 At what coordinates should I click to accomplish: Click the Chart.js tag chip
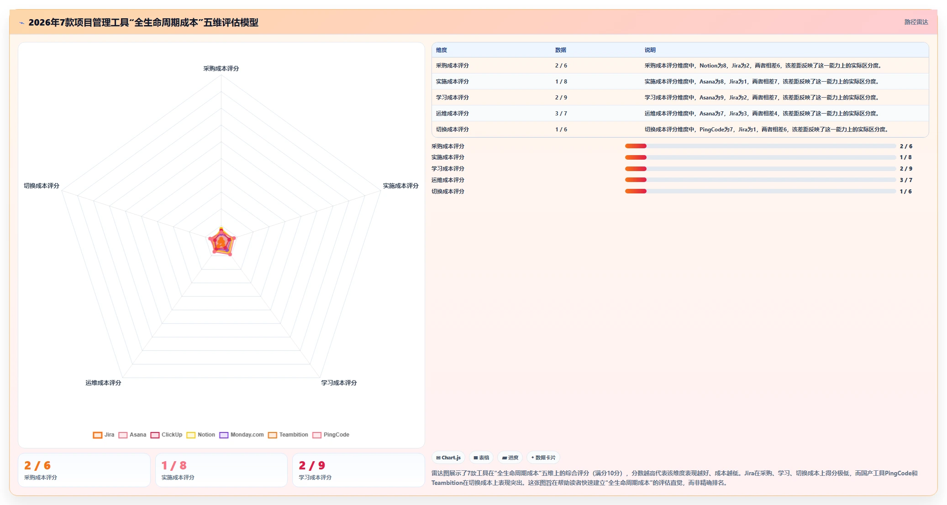pyautogui.click(x=448, y=458)
